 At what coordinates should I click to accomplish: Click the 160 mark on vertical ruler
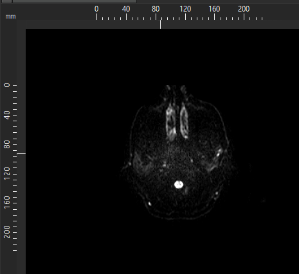tap(7, 203)
